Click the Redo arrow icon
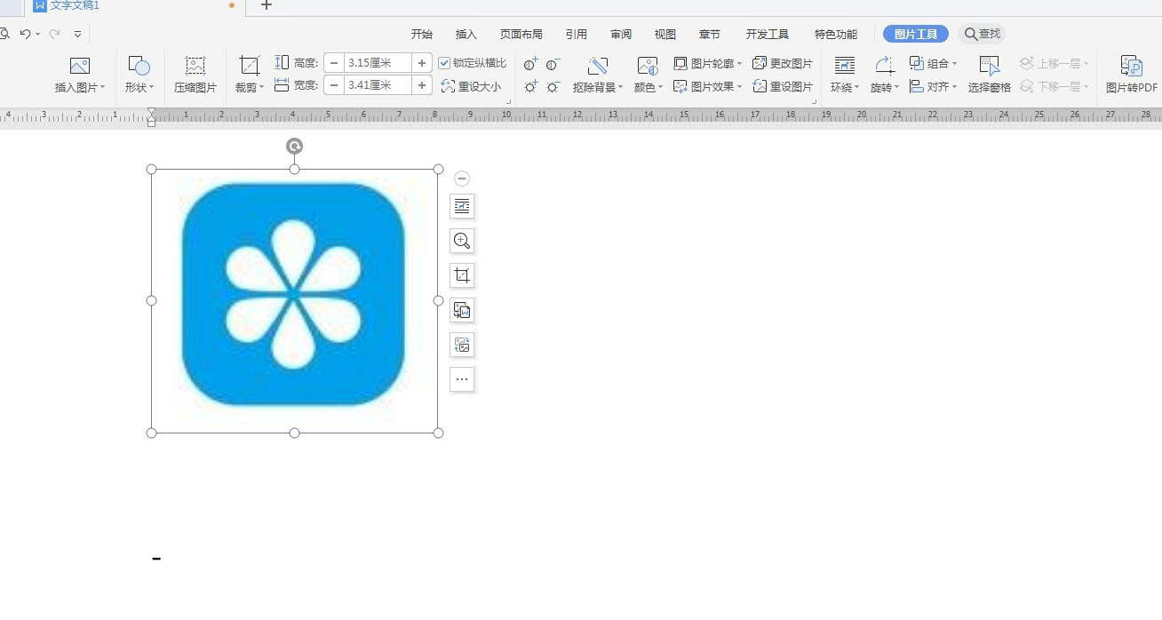The width and height of the screenshot is (1162, 620). (54, 34)
